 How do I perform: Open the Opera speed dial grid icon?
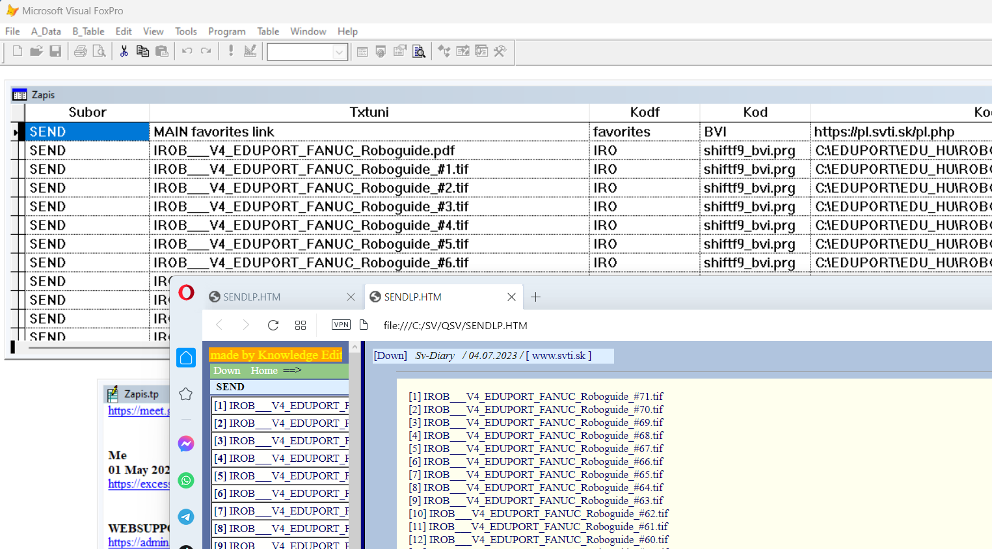[301, 325]
